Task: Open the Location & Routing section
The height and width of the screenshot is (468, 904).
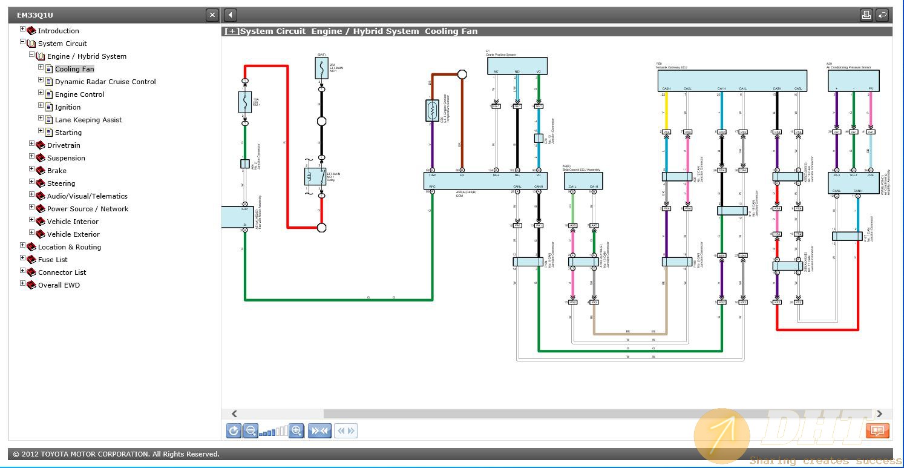Action: click(70, 247)
